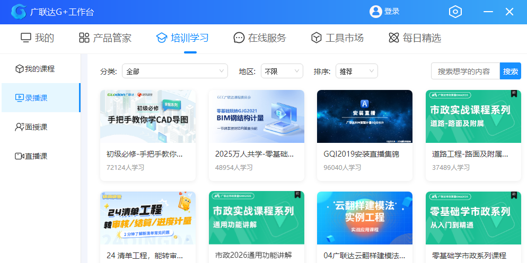This screenshot has width=527, height=263.
Task: Open the 云翻样建模法 course thumbnail
Action: click(365, 217)
